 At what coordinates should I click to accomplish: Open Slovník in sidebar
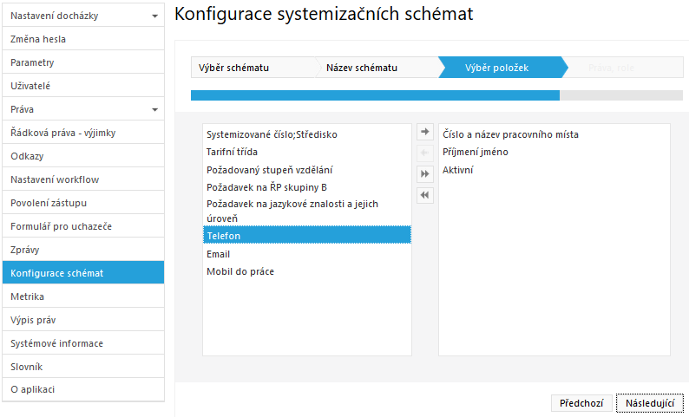83,367
